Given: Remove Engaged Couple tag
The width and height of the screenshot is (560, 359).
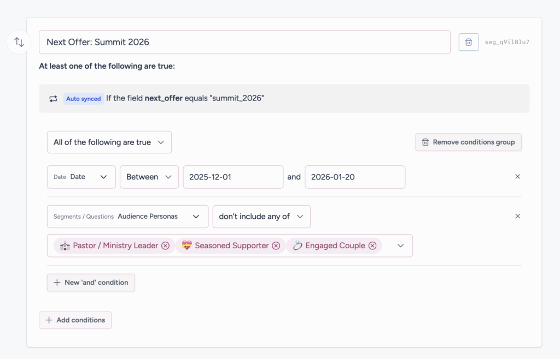Looking at the screenshot, I should [x=372, y=246].
